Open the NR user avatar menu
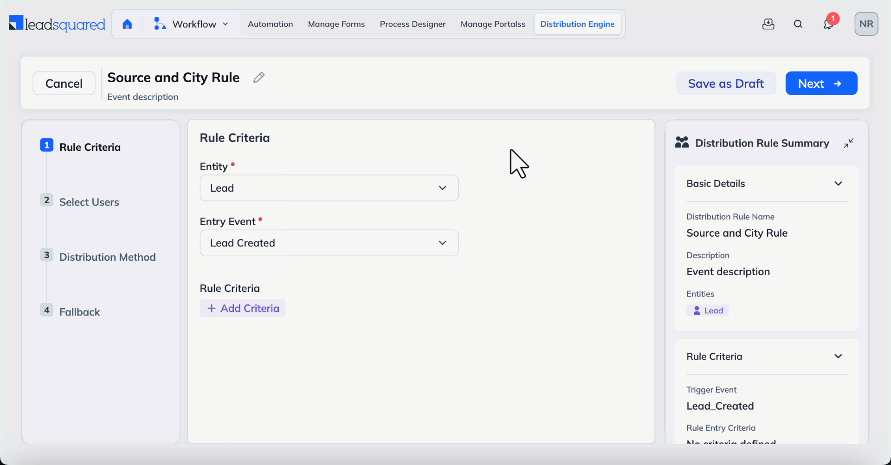The image size is (891, 465). pyautogui.click(x=866, y=24)
